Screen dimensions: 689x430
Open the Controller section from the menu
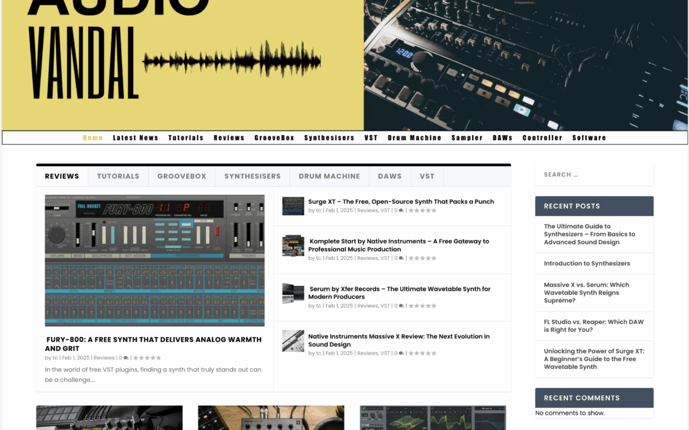click(542, 137)
